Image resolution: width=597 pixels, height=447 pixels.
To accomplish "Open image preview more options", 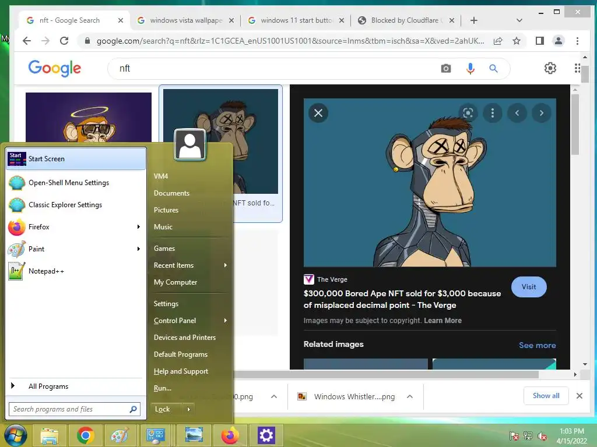I will [492, 113].
